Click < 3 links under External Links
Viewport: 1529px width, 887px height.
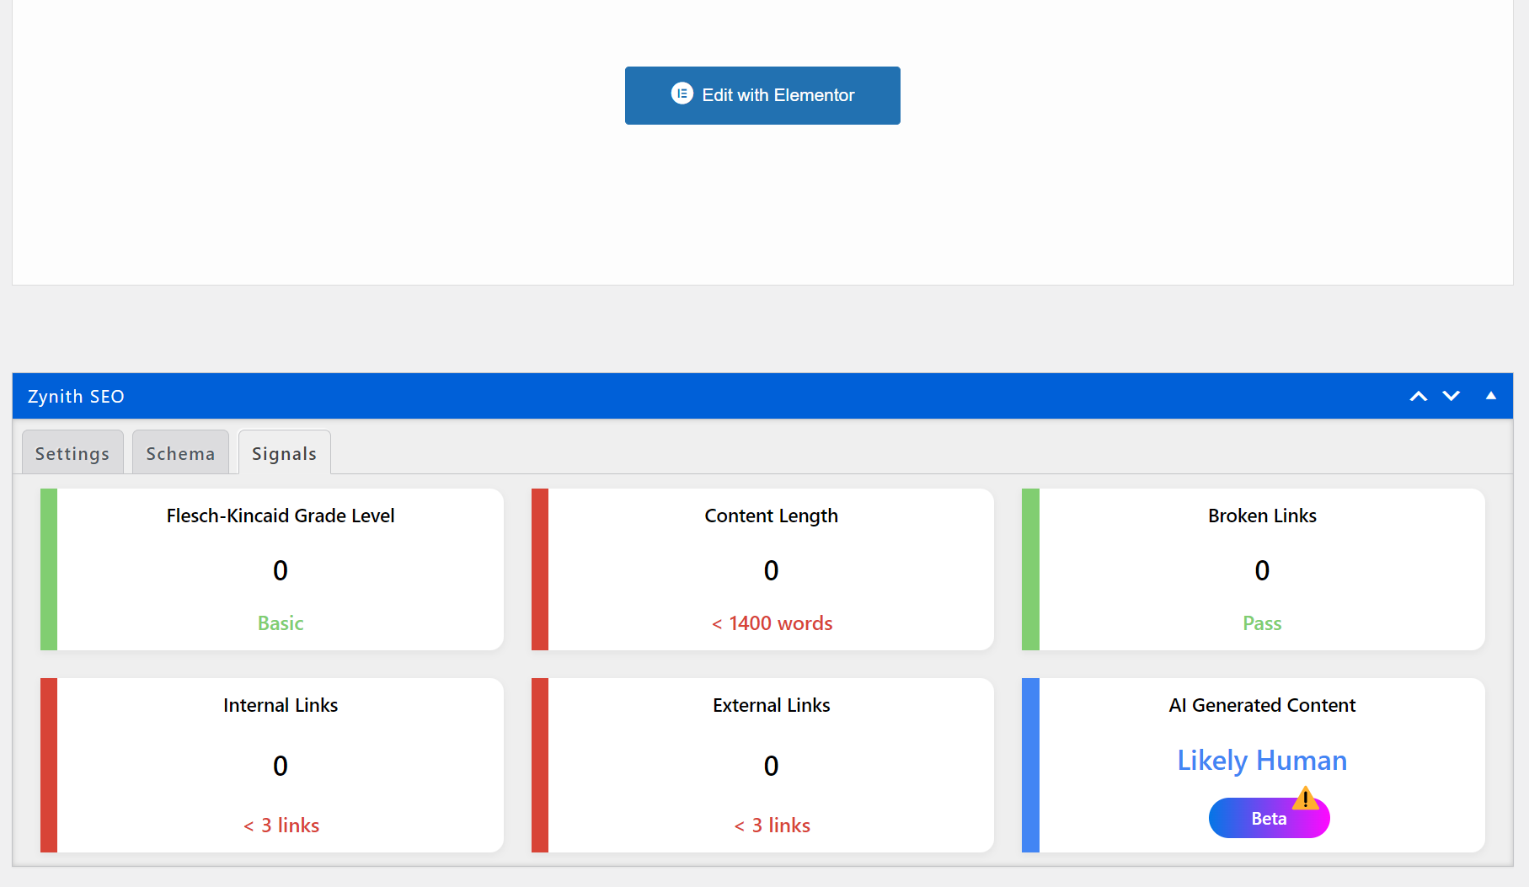pyautogui.click(x=772, y=826)
